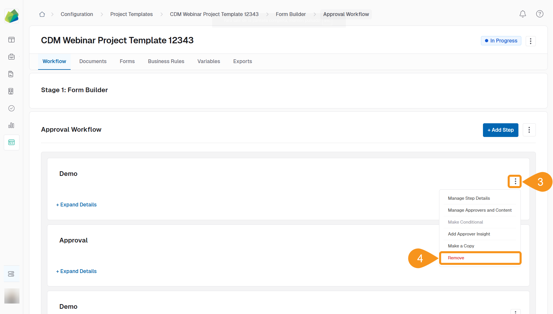Toggle the Demo step three-dot menu

515,181
